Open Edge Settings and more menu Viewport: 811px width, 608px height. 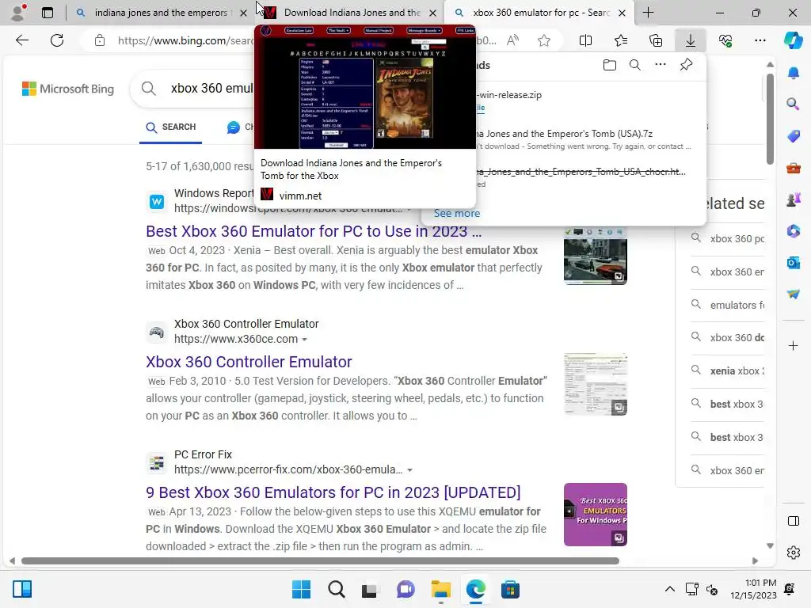[760, 40]
